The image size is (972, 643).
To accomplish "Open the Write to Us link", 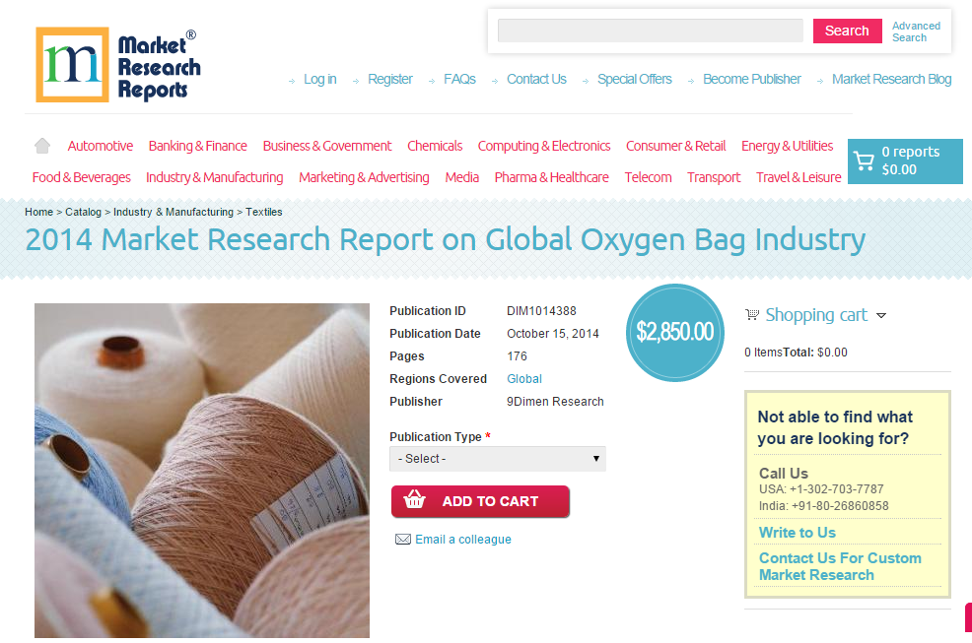I will pos(797,532).
